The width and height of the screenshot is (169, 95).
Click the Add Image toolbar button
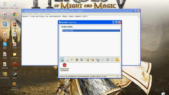pos(62,59)
